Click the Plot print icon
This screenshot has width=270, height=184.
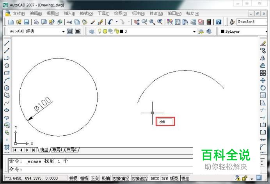[x=36, y=22]
